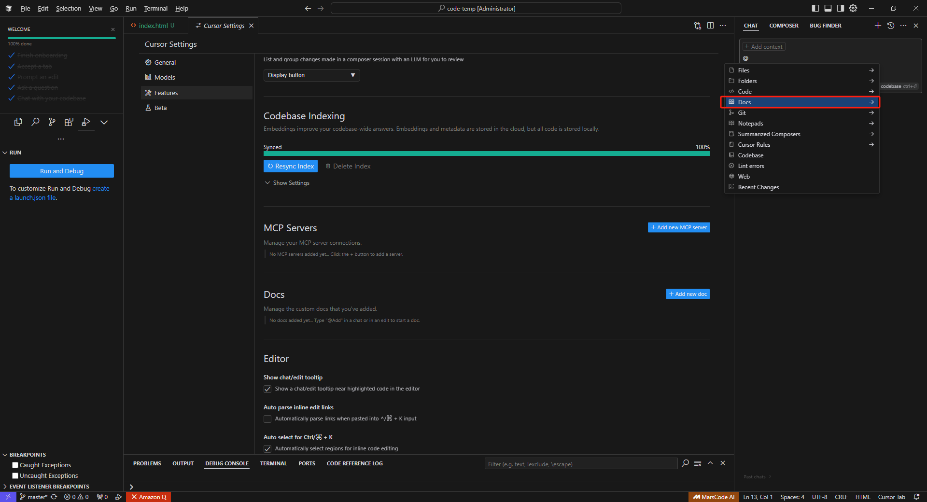Open the Terminal menu
This screenshot has width=927, height=502.
point(155,9)
